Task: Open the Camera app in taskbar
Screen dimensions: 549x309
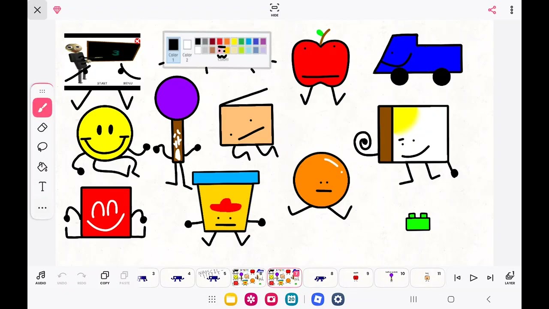Action: point(271,299)
